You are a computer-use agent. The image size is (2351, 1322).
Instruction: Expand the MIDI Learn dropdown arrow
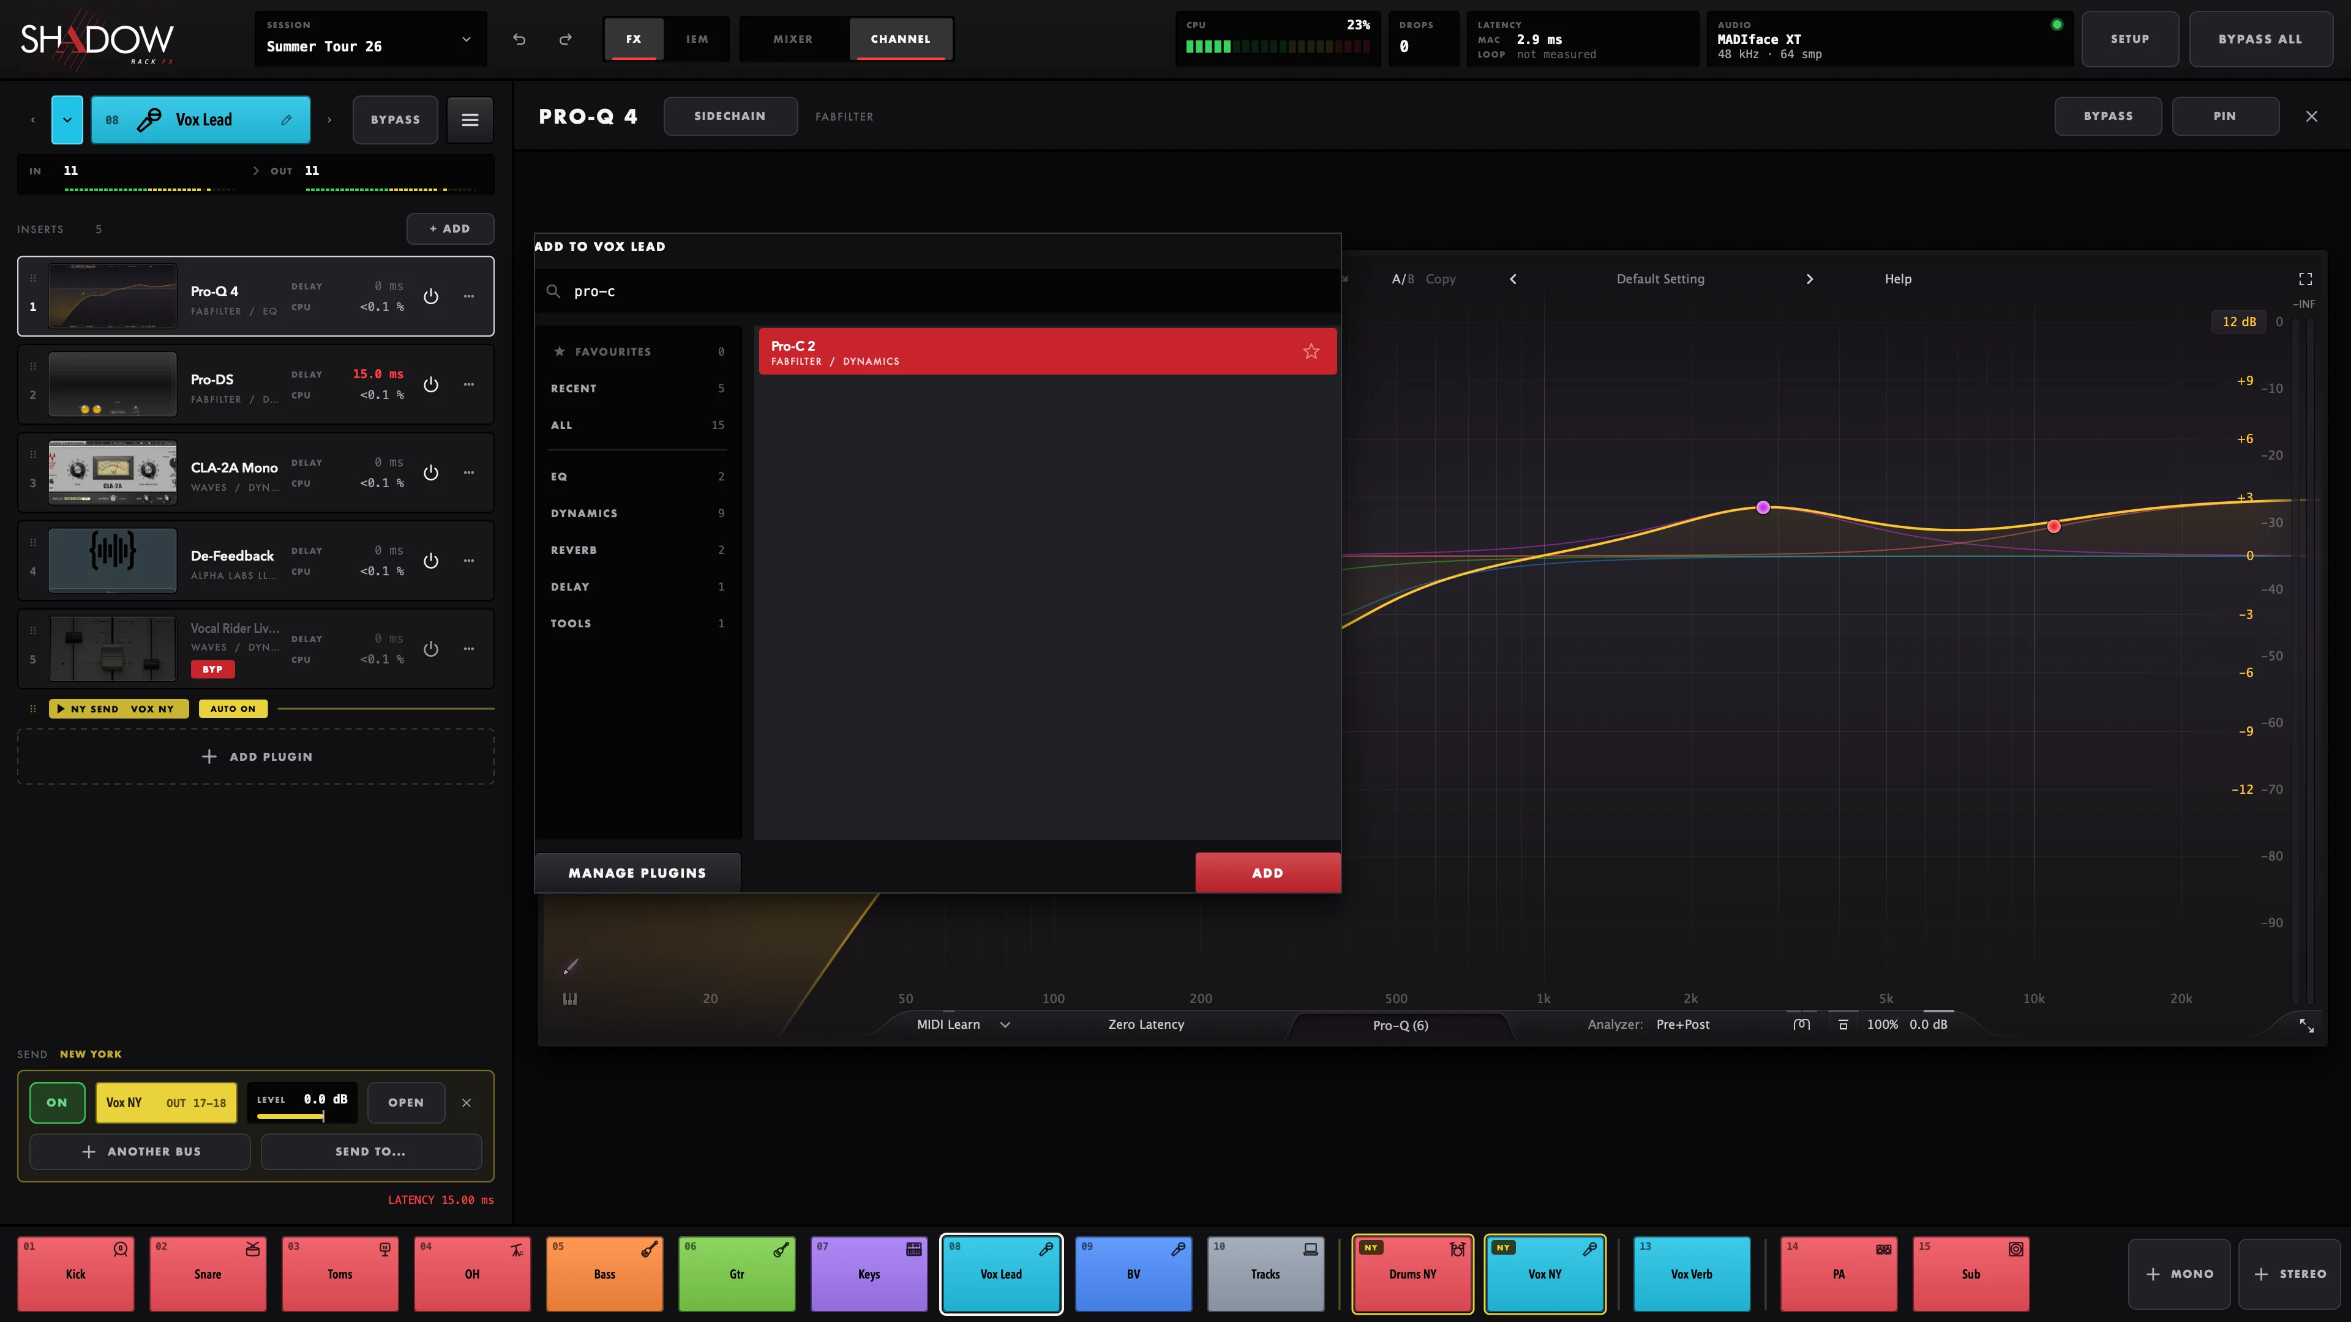[x=1005, y=1025]
